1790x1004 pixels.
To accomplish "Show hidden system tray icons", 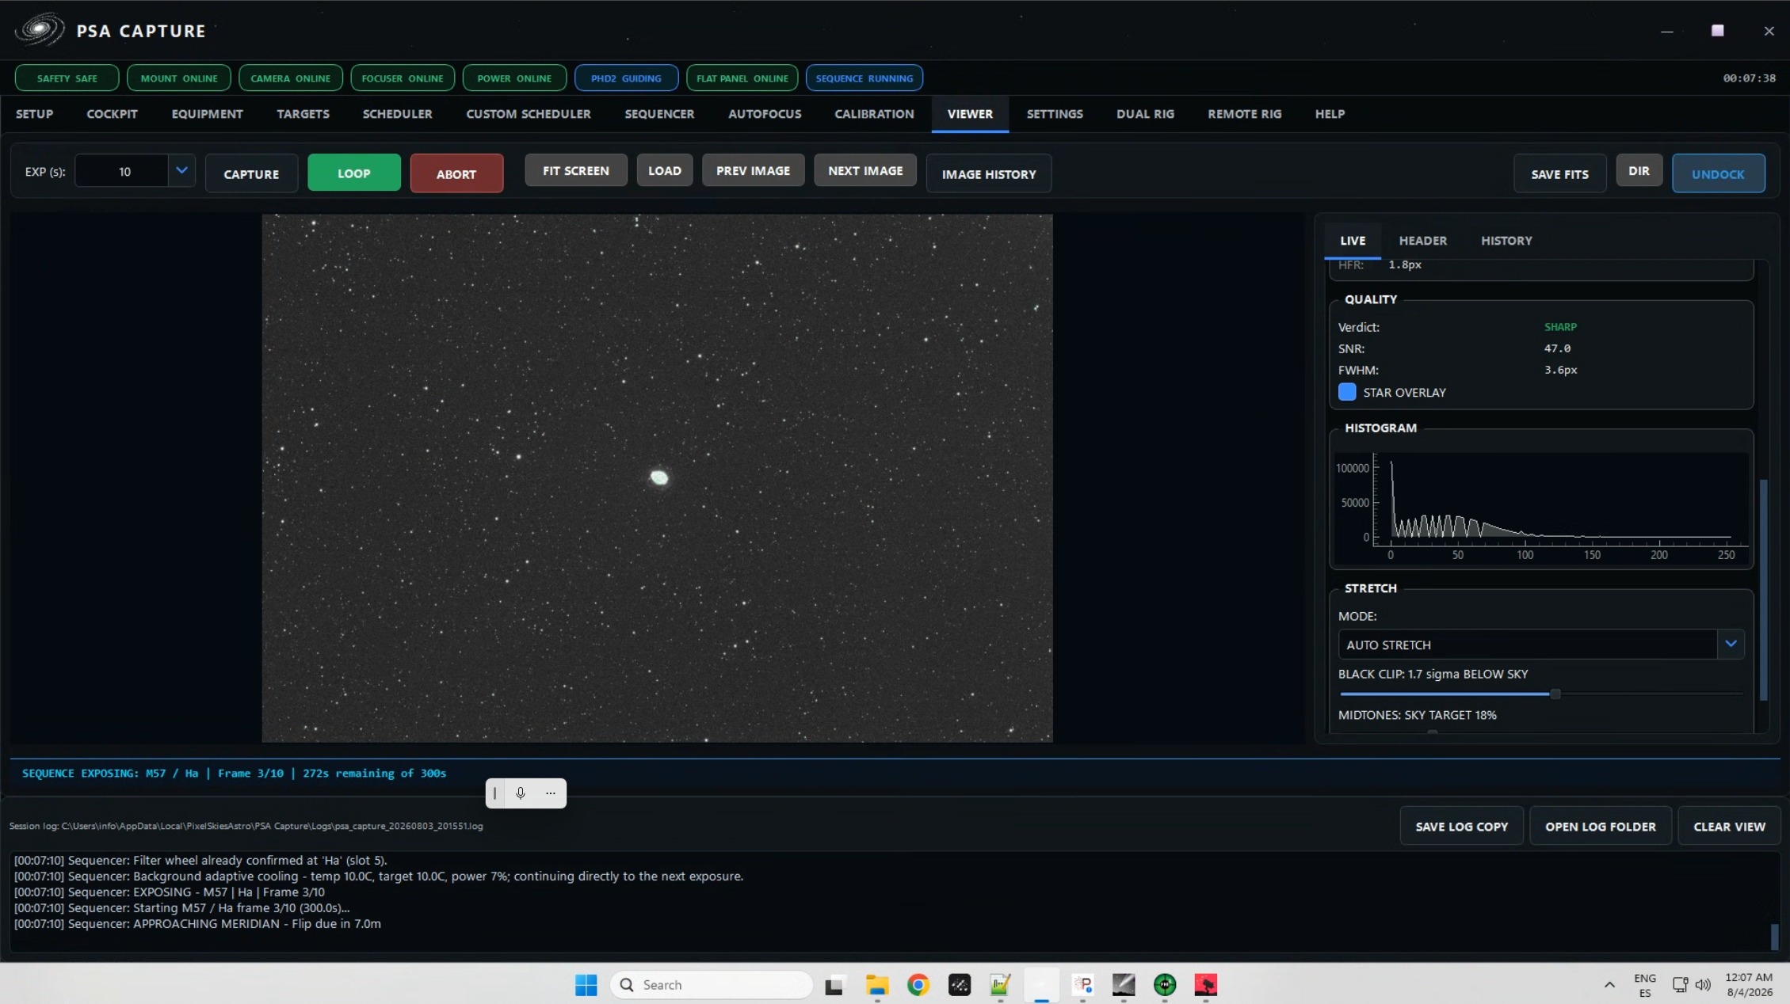I will pyautogui.click(x=1609, y=985).
